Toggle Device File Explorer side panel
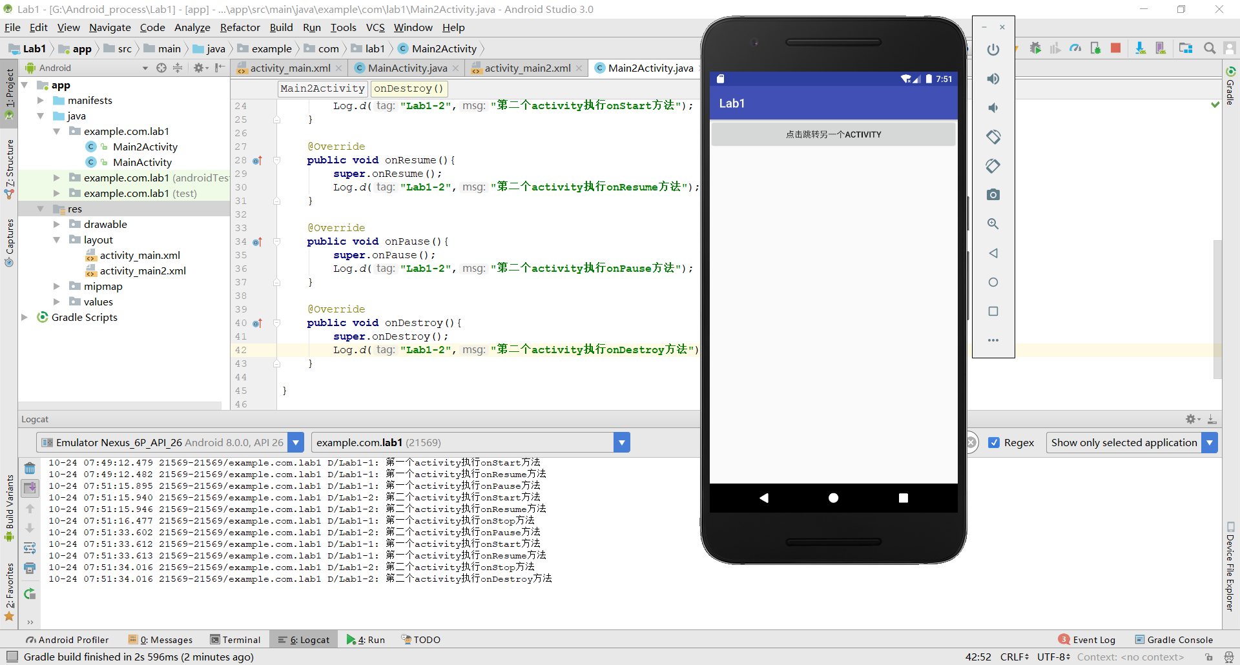 pos(1231,567)
